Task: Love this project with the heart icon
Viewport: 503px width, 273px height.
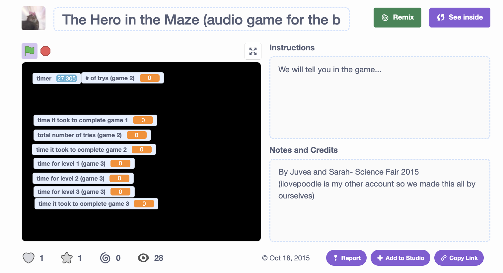Action: click(29, 258)
